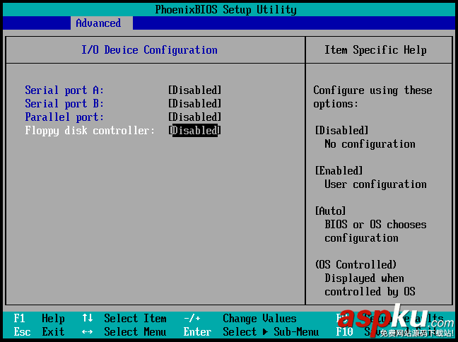
Task: Open Serial port B [Disabled] value
Action: (x=195, y=103)
